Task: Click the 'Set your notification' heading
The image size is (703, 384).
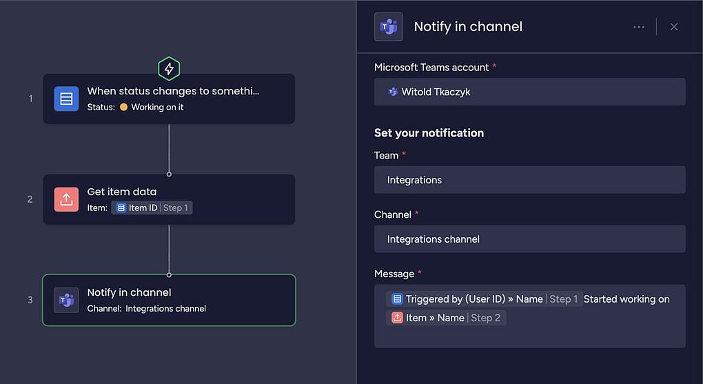Action: pyautogui.click(x=429, y=133)
